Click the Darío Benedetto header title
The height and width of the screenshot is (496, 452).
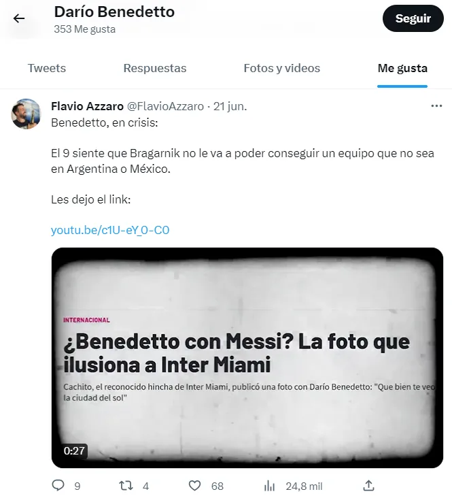pyautogui.click(x=114, y=12)
